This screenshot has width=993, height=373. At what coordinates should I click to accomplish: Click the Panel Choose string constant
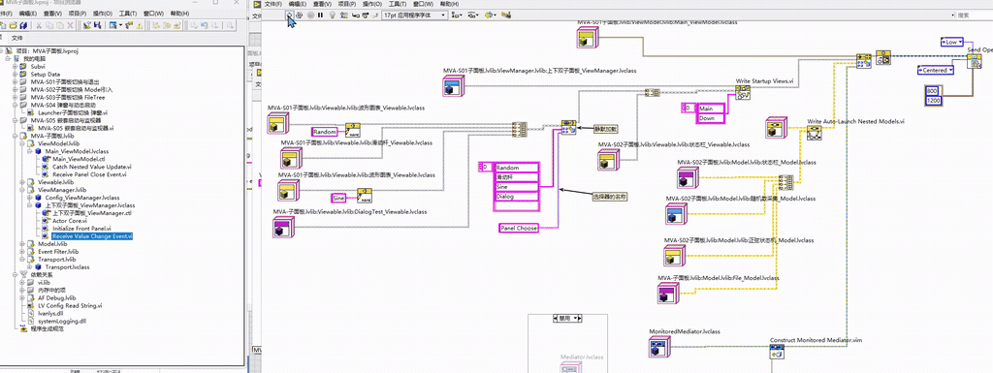[519, 228]
